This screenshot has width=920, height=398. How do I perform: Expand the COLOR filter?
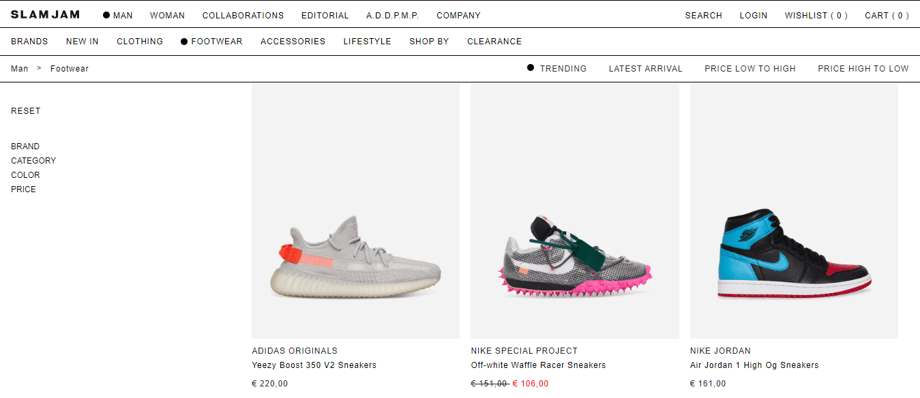pyautogui.click(x=25, y=174)
